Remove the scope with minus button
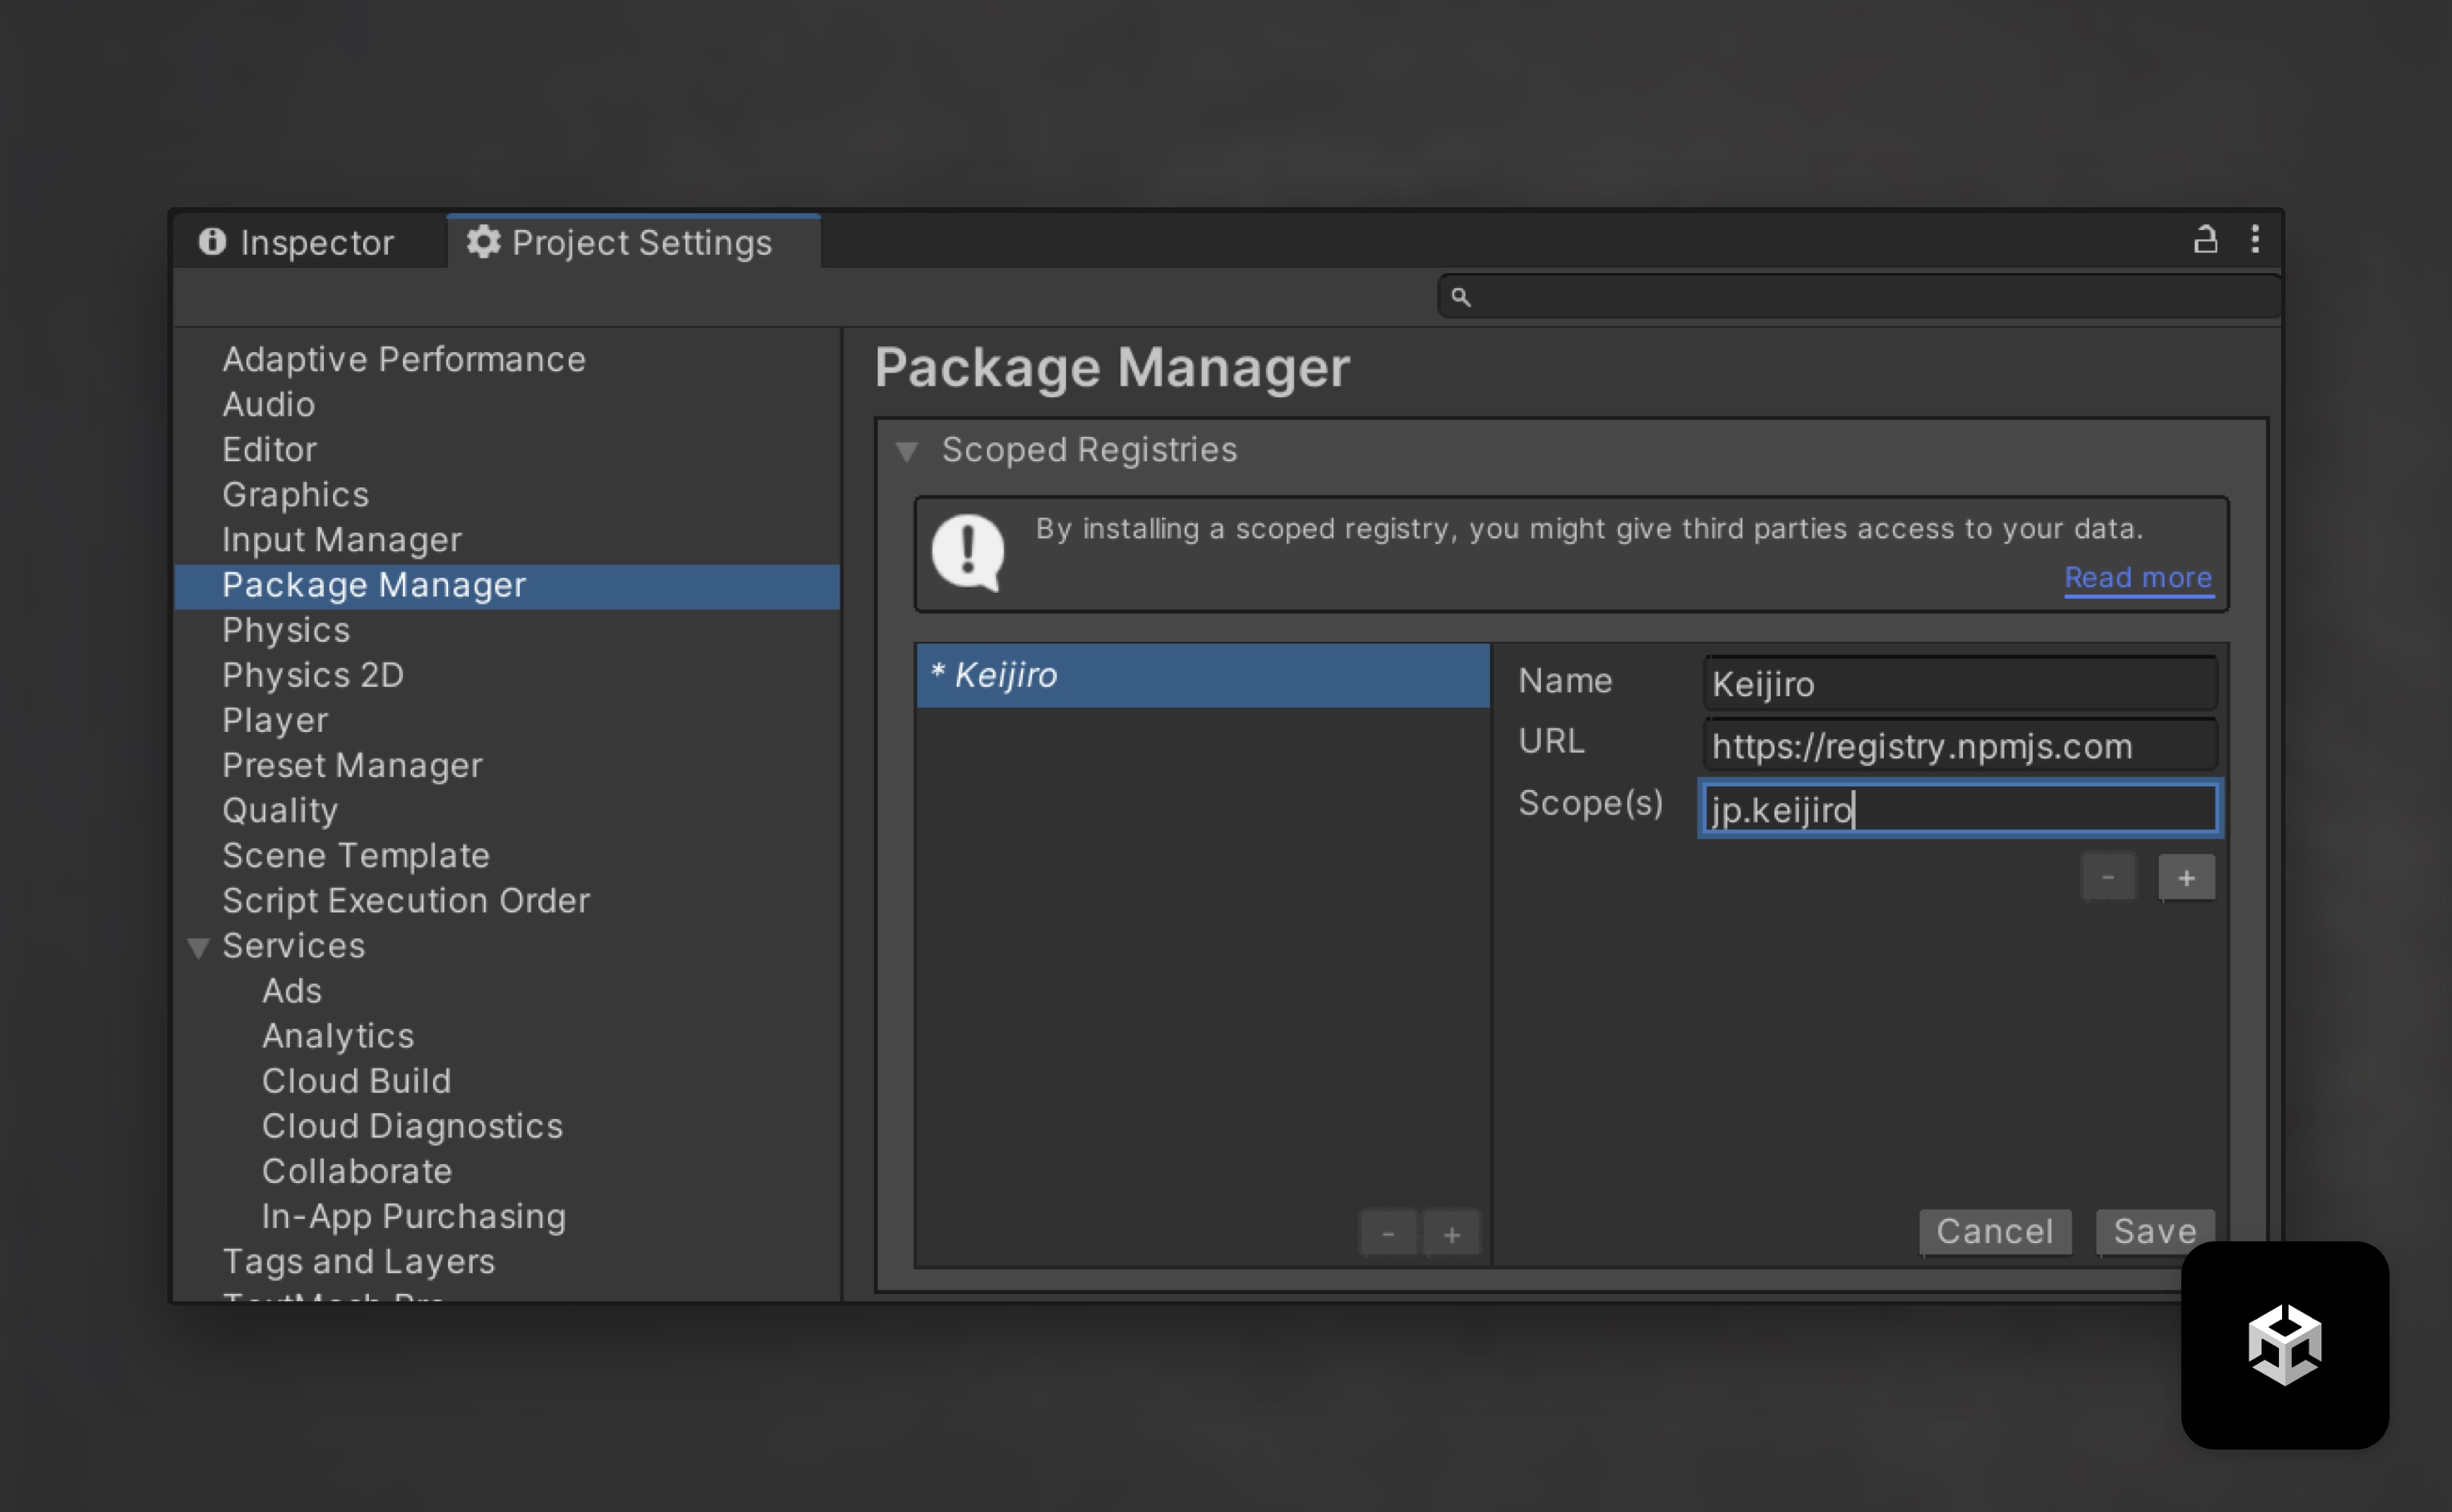The image size is (2452, 1512). 2108,878
